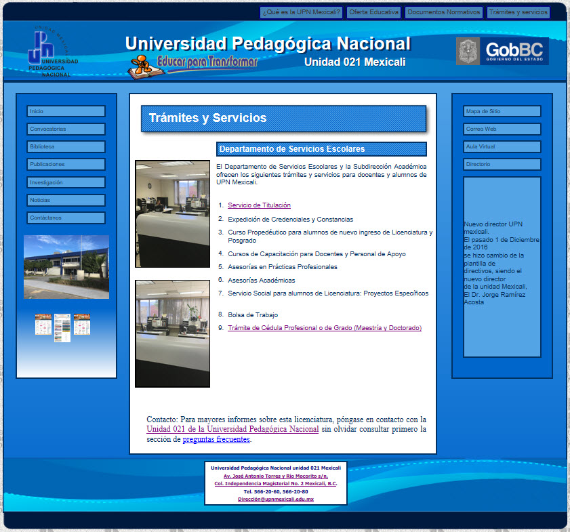The height and width of the screenshot is (532, 570).
Task: Open Correo Web
Action: tap(502, 129)
